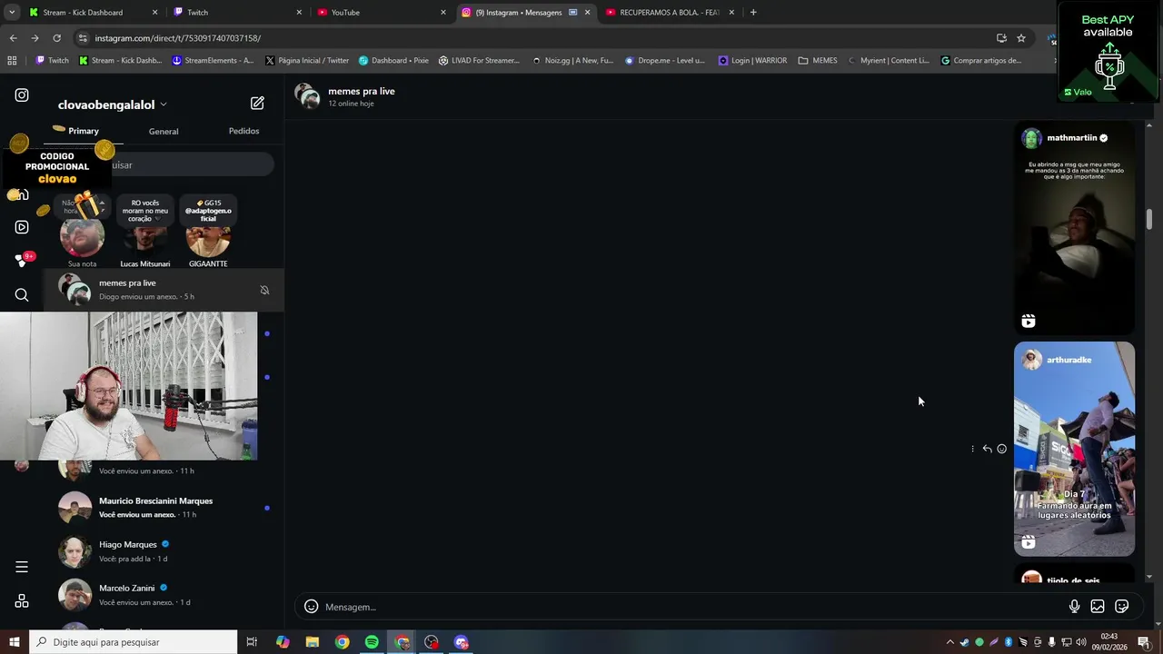Open more options for arthuradke reel message
Image resolution: width=1163 pixels, height=654 pixels.
click(x=972, y=449)
